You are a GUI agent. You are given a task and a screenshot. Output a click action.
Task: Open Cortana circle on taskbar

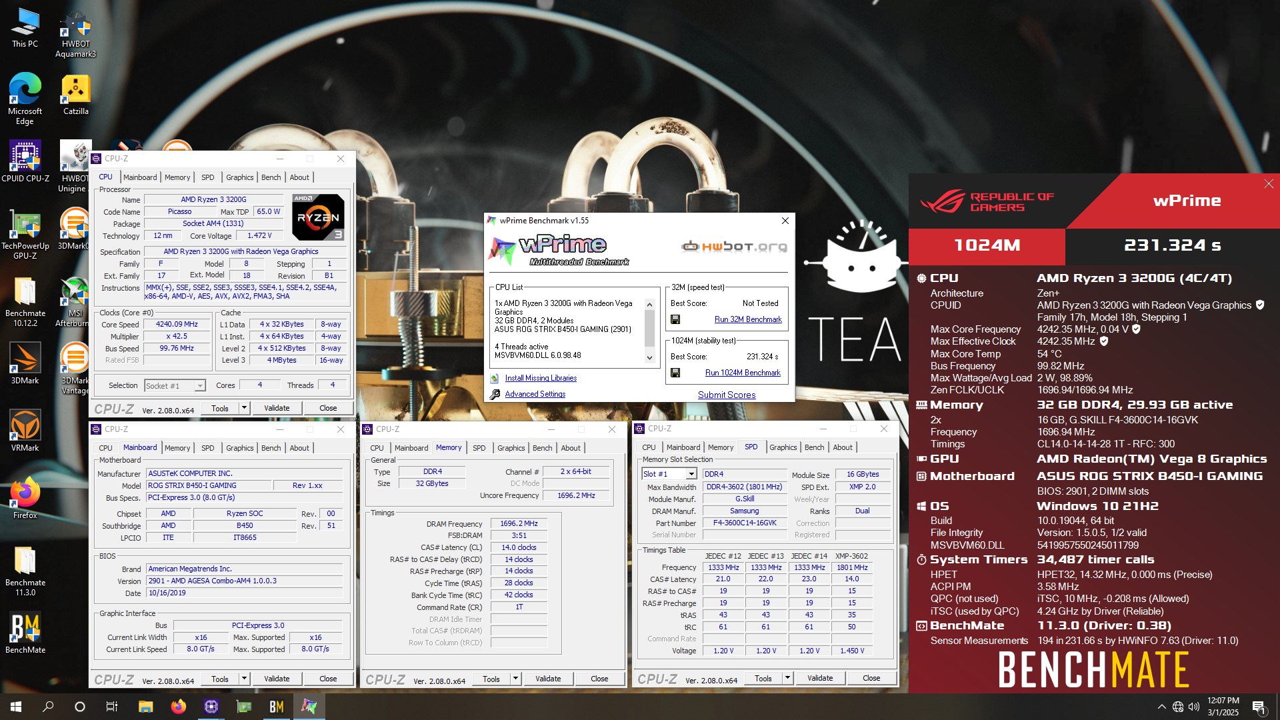pos(80,707)
